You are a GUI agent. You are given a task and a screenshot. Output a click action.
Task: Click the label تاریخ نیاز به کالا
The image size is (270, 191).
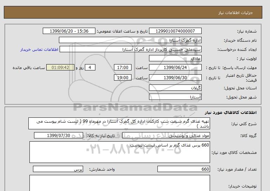point(101,136)
